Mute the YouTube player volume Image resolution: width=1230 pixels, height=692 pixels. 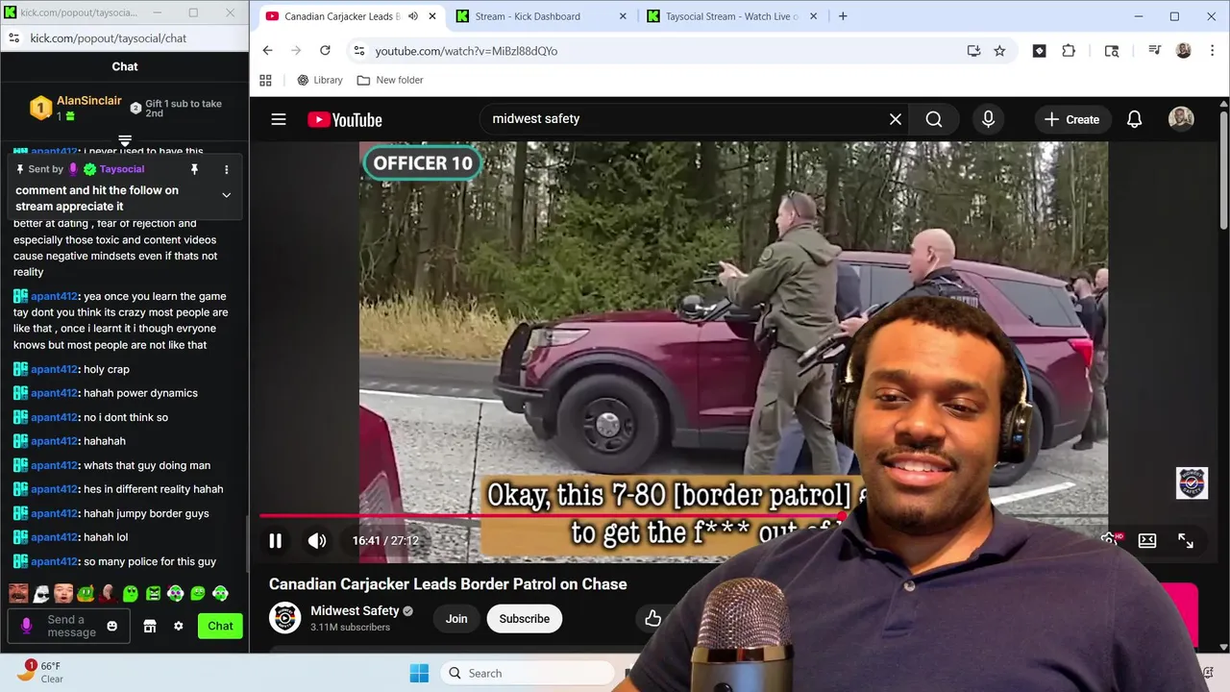(317, 541)
